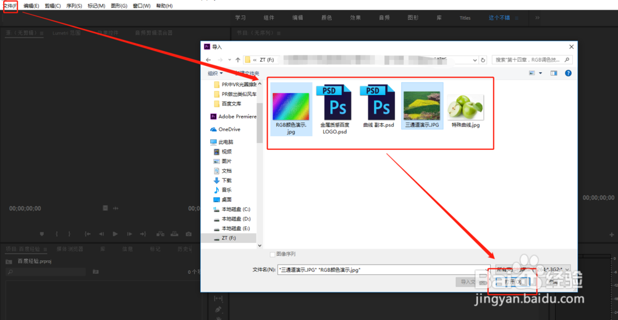Select the 三通道演示.JPG thumbnail
Viewport: 618px width, 320px height.
pos(422,106)
